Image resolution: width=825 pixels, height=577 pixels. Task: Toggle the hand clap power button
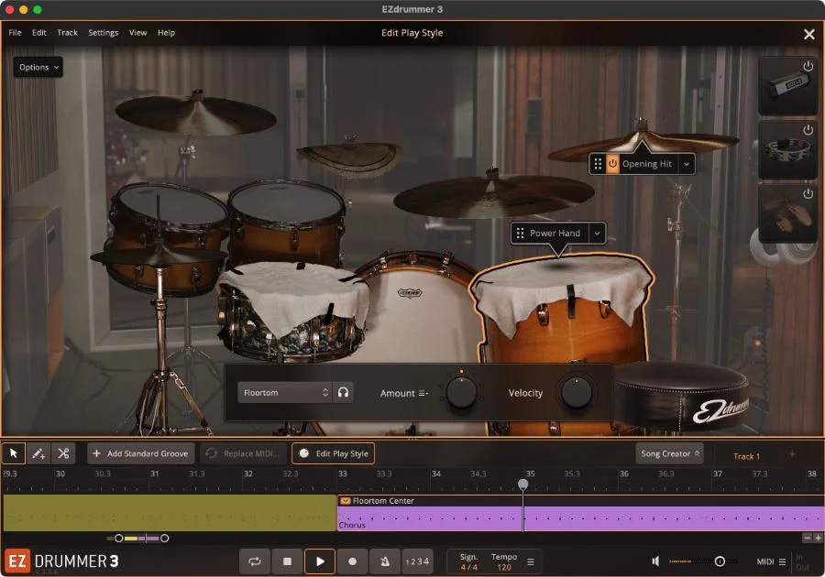pos(808,194)
